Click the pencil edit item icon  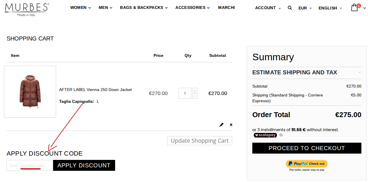221,125
